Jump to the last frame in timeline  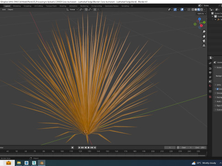pos(95,148)
